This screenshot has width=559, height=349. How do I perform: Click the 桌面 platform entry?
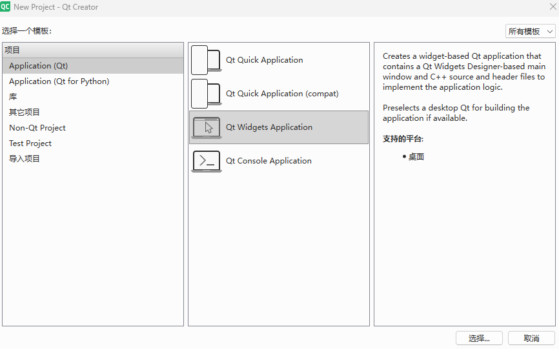tap(416, 156)
